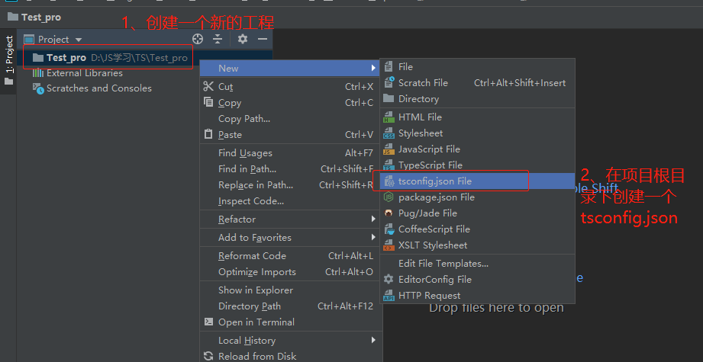Click the green HTML file icon
This screenshot has height=362, width=703.
pyautogui.click(x=389, y=117)
